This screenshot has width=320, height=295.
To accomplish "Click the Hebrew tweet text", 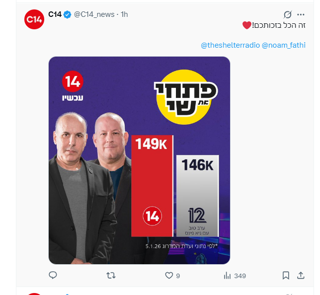I will [272, 25].
